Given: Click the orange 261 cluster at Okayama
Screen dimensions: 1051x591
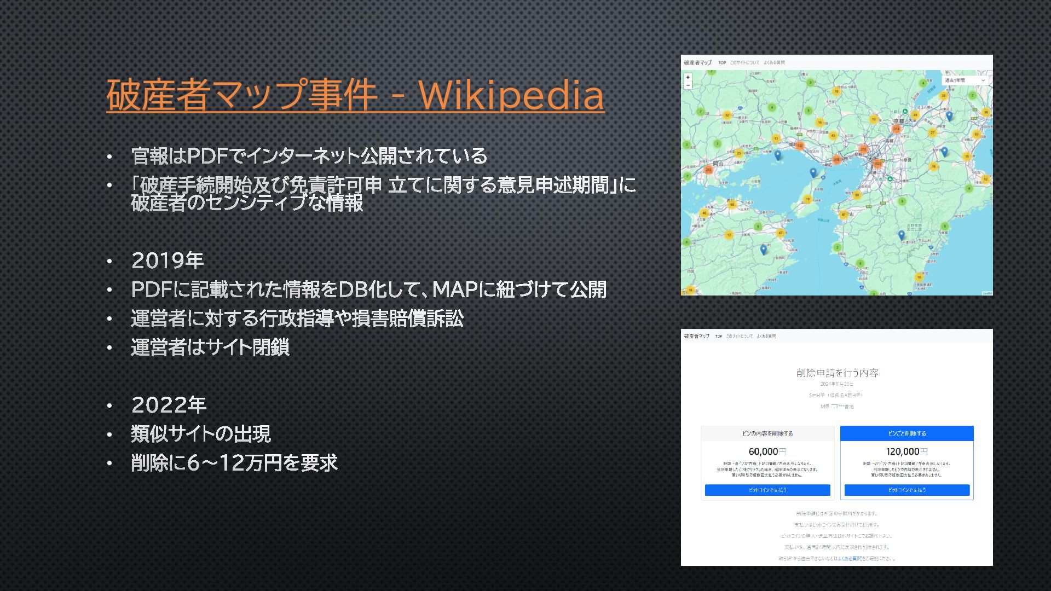Looking at the screenshot, I should [x=708, y=170].
